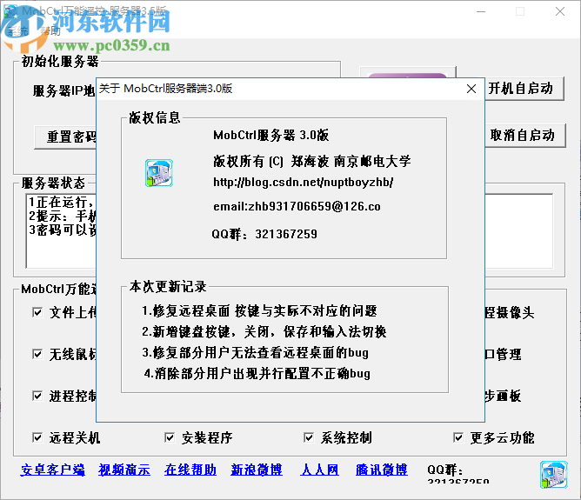Screen dimensions: 581x500
Task: Click the QQ群 321367259 text in dialog
Action: tap(264, 234)
